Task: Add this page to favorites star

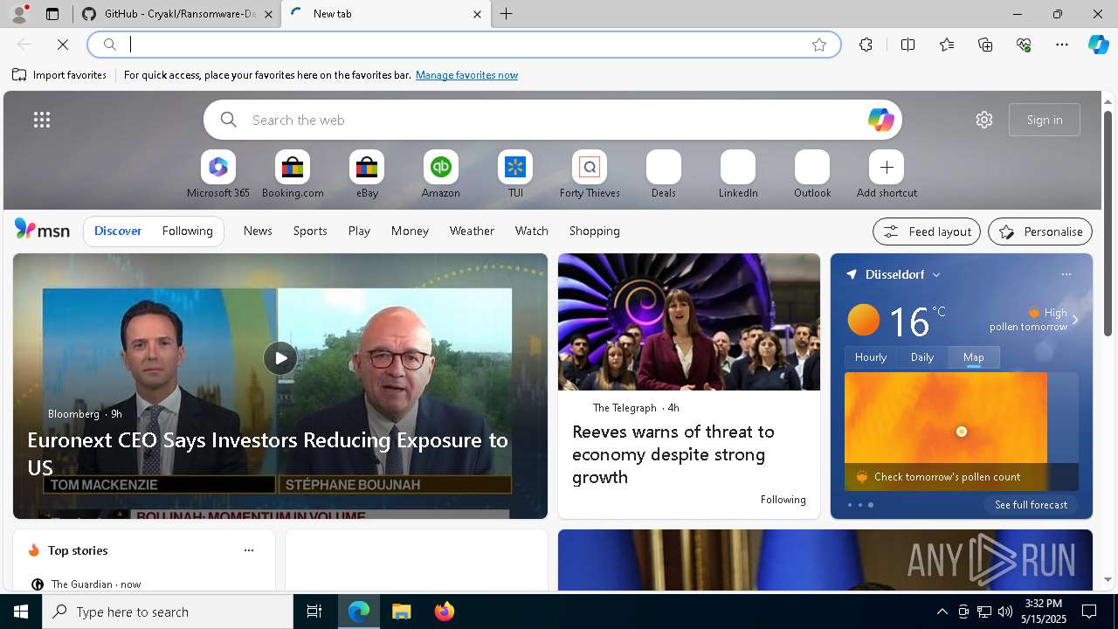Action: point(819,45)
